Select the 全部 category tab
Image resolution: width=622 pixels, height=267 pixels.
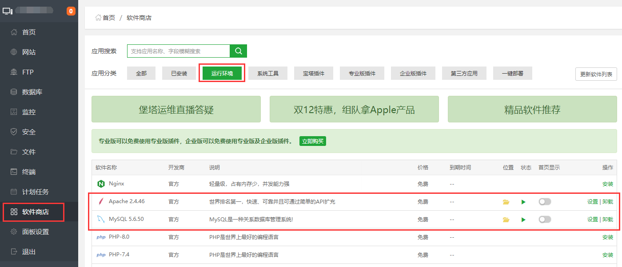pos(141,73)
